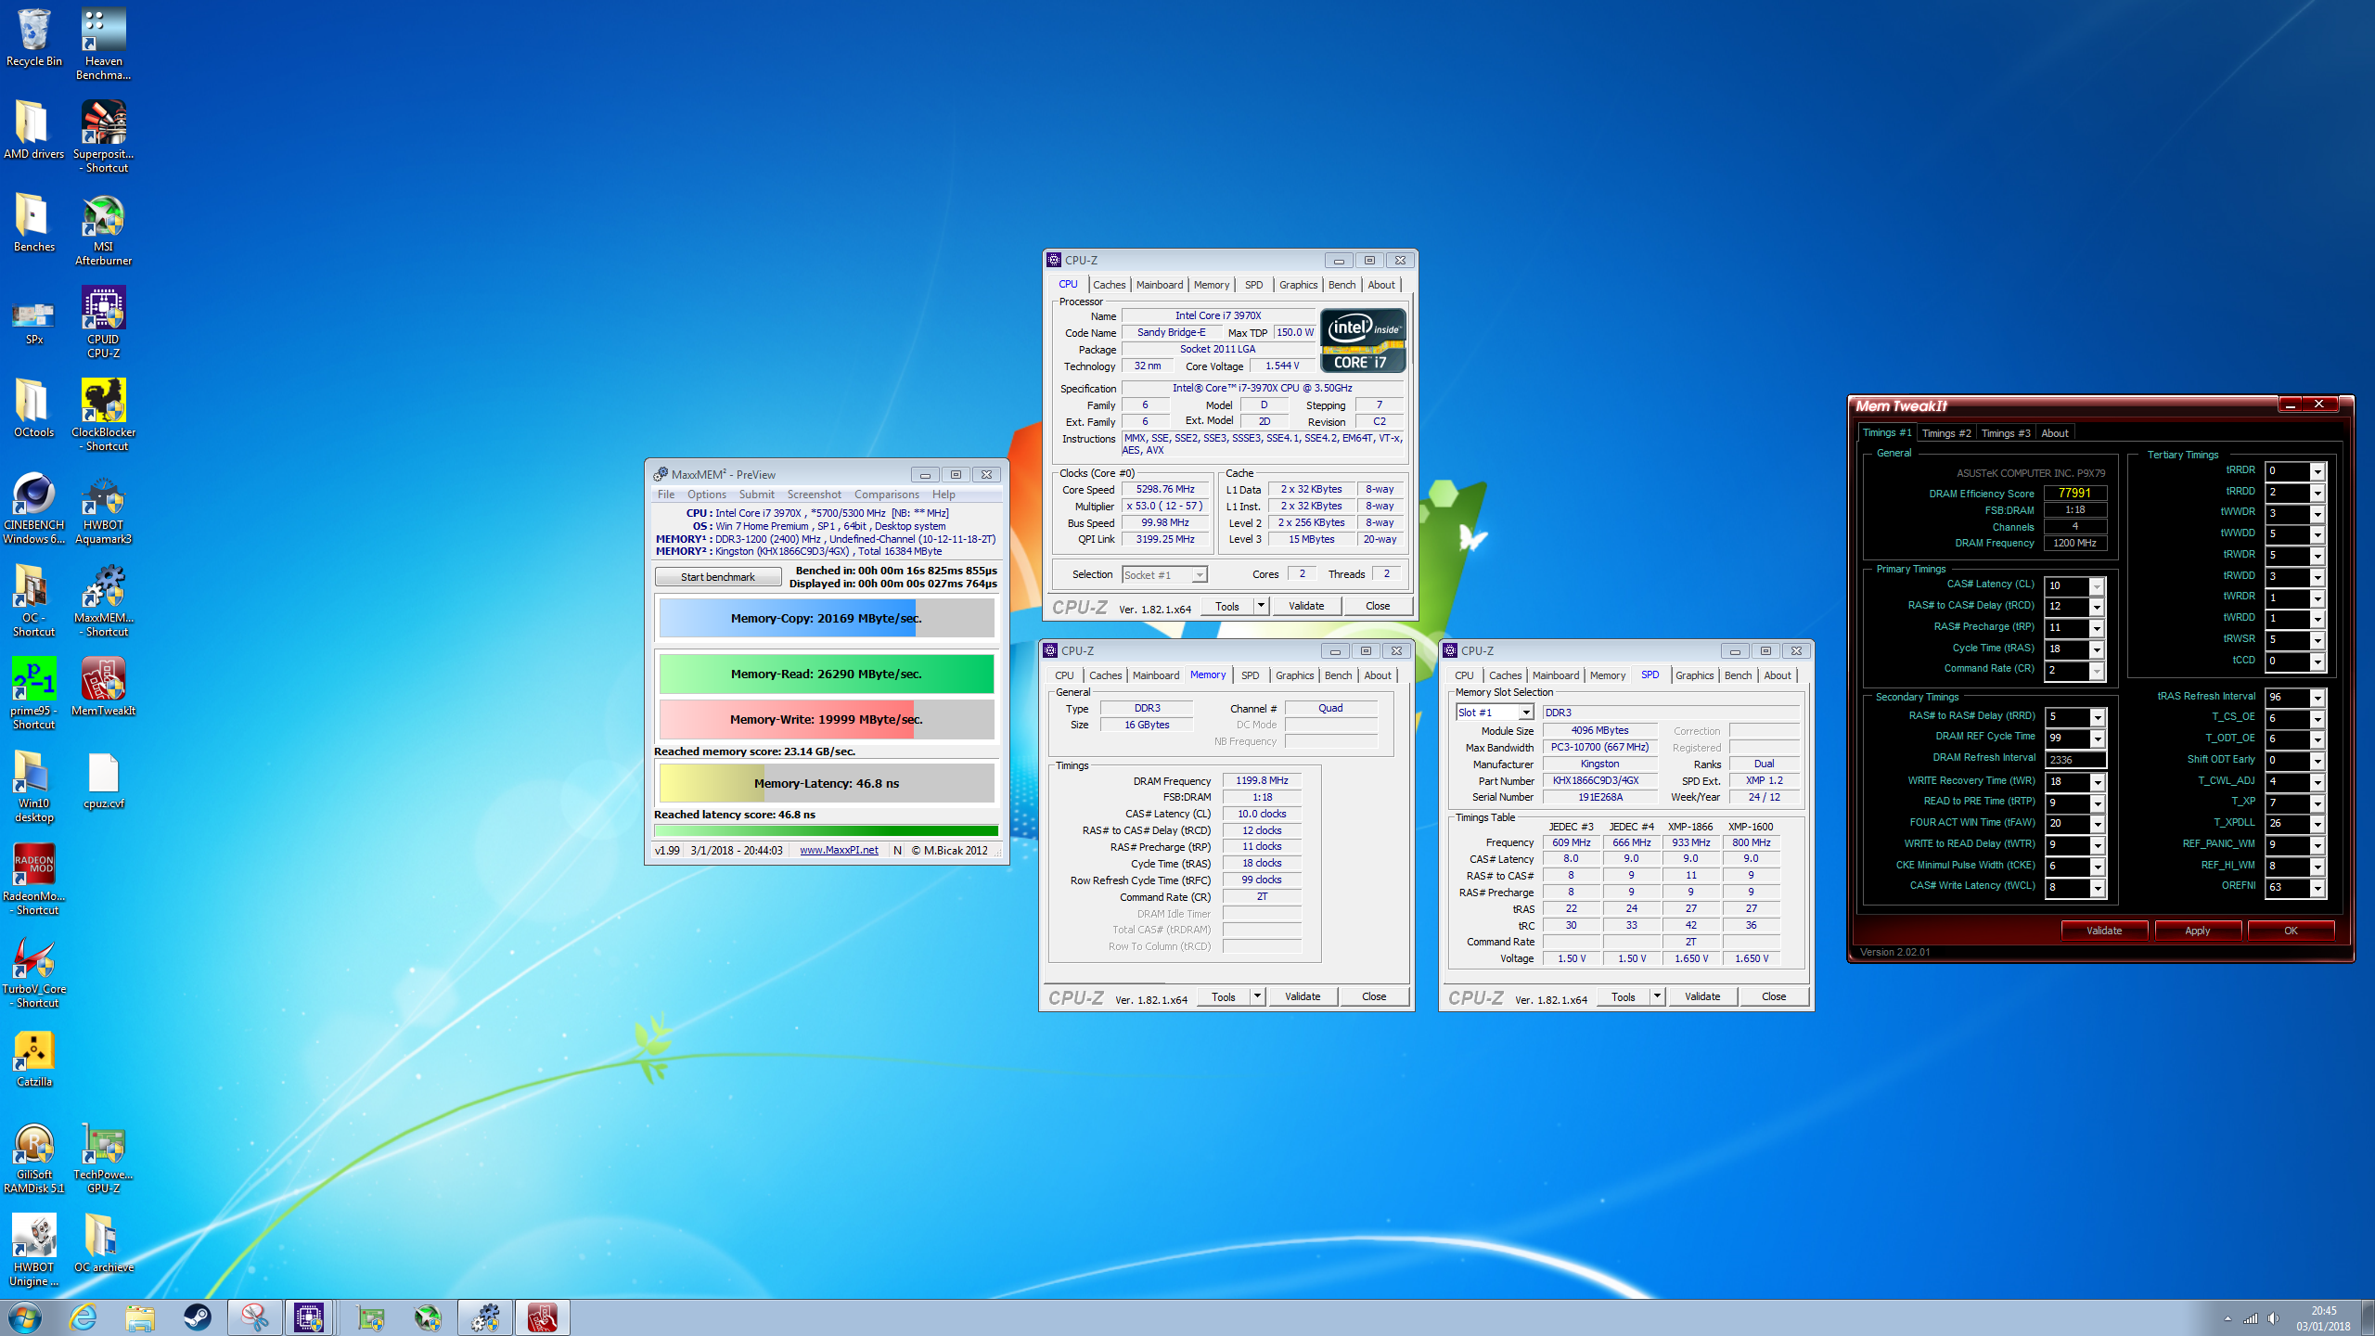This screenshot has width=2375, height=1336.
Task: Expand Tools dropdown arrow in CPU-Z CPU window
Action: (x=1260, y=606)
